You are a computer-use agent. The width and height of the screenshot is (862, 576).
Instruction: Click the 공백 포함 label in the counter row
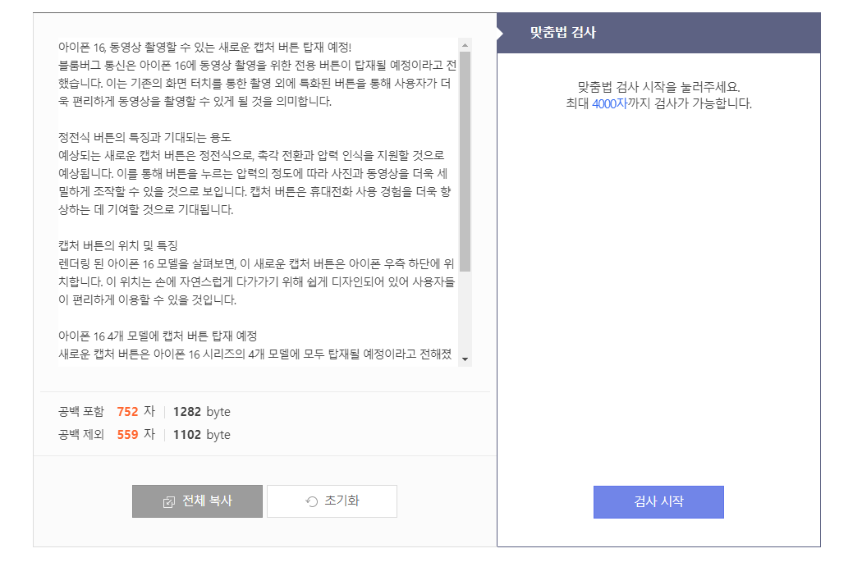click(82, 411)
